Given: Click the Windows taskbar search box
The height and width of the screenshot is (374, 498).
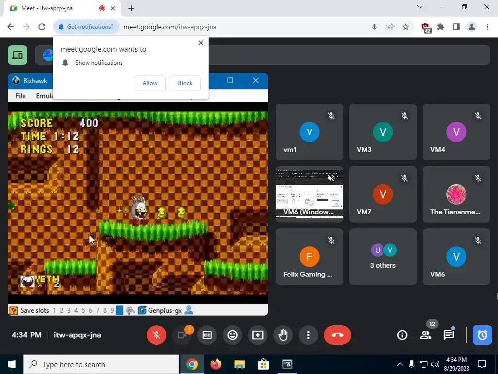Looking at the screenshot, I should click(101, 364).
